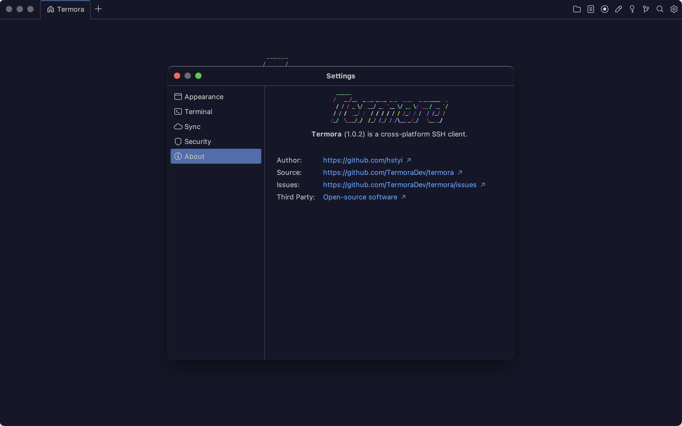Click the 'Third Party:' label
682x426 pixels.
[296, 197]
